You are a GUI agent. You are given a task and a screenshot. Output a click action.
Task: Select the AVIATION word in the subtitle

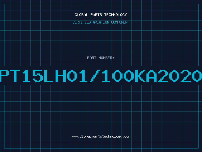(101, 22)
